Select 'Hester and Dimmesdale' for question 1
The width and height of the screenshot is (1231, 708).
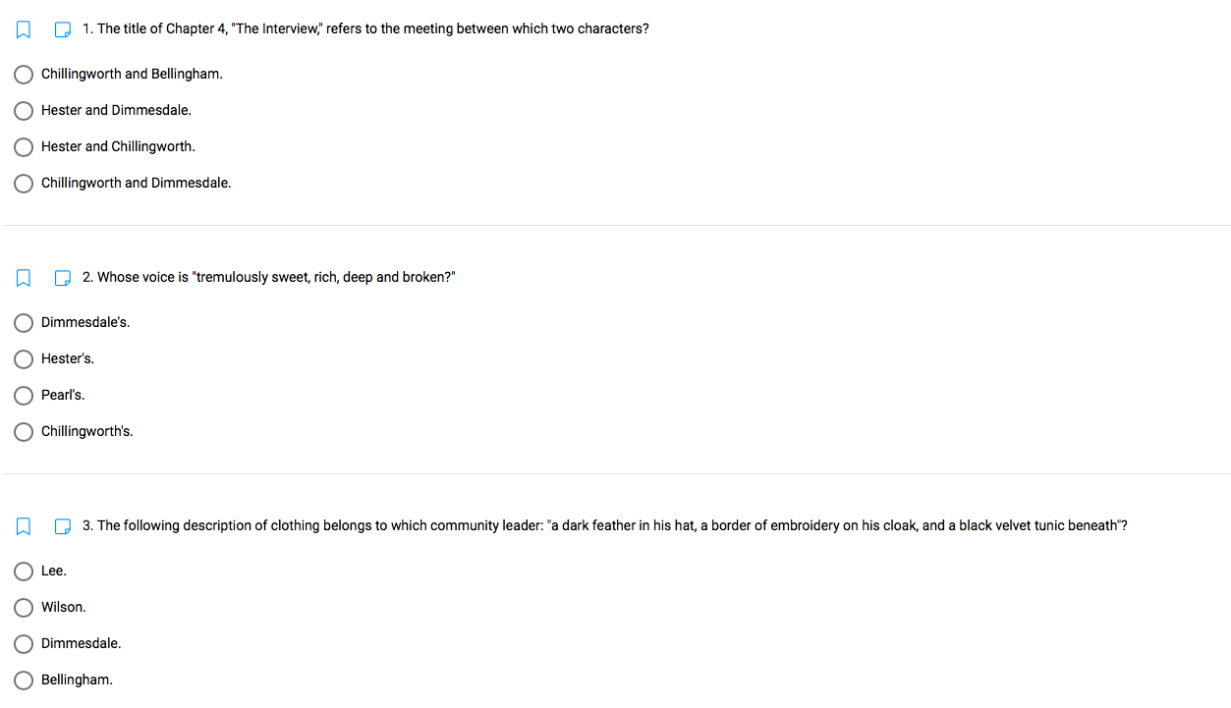23,110
